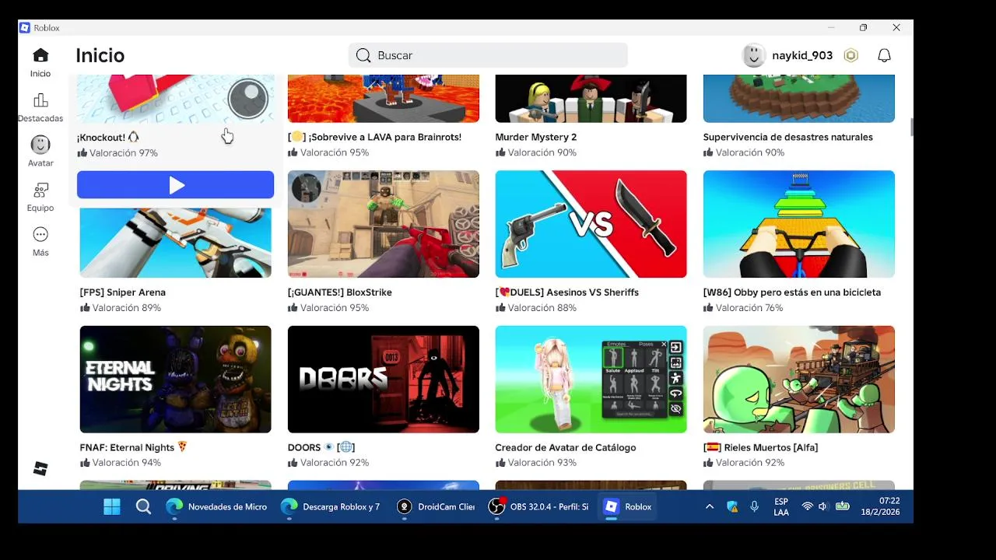Click the Roblox Studio logo in sidebar
996x560 pixels.
click(x=40, y=468)
